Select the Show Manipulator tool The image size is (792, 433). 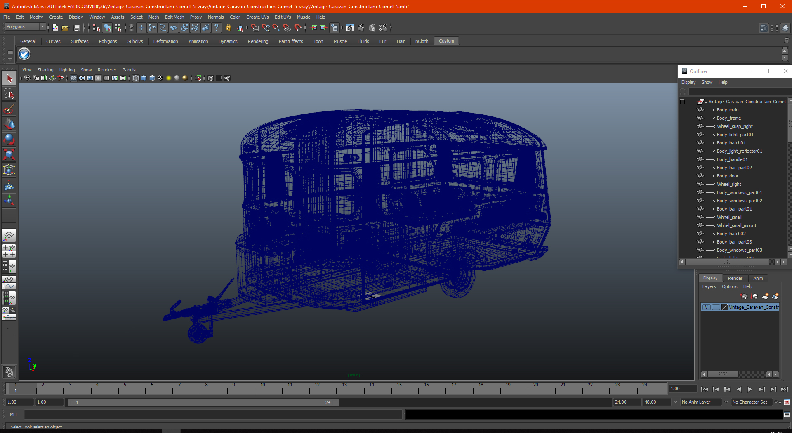click(9, 201)
